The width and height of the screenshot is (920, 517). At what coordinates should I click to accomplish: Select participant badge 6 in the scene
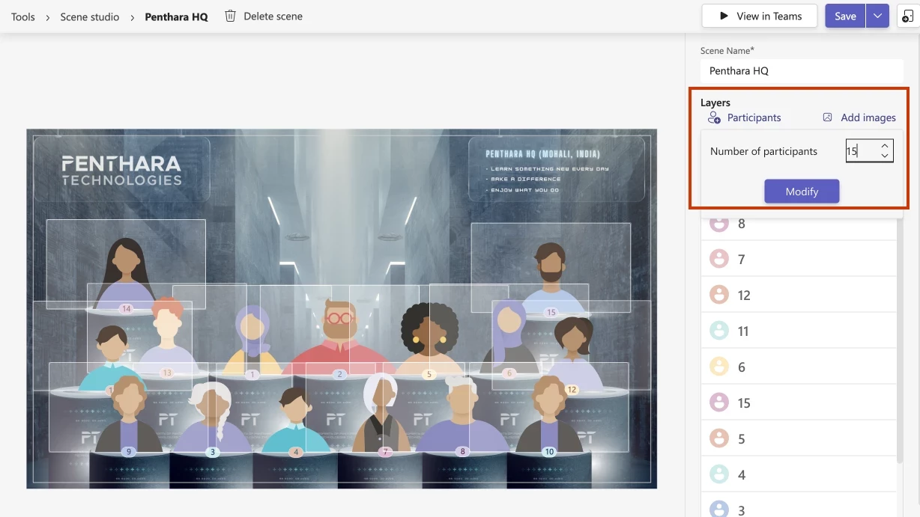[x=509, y=373]
